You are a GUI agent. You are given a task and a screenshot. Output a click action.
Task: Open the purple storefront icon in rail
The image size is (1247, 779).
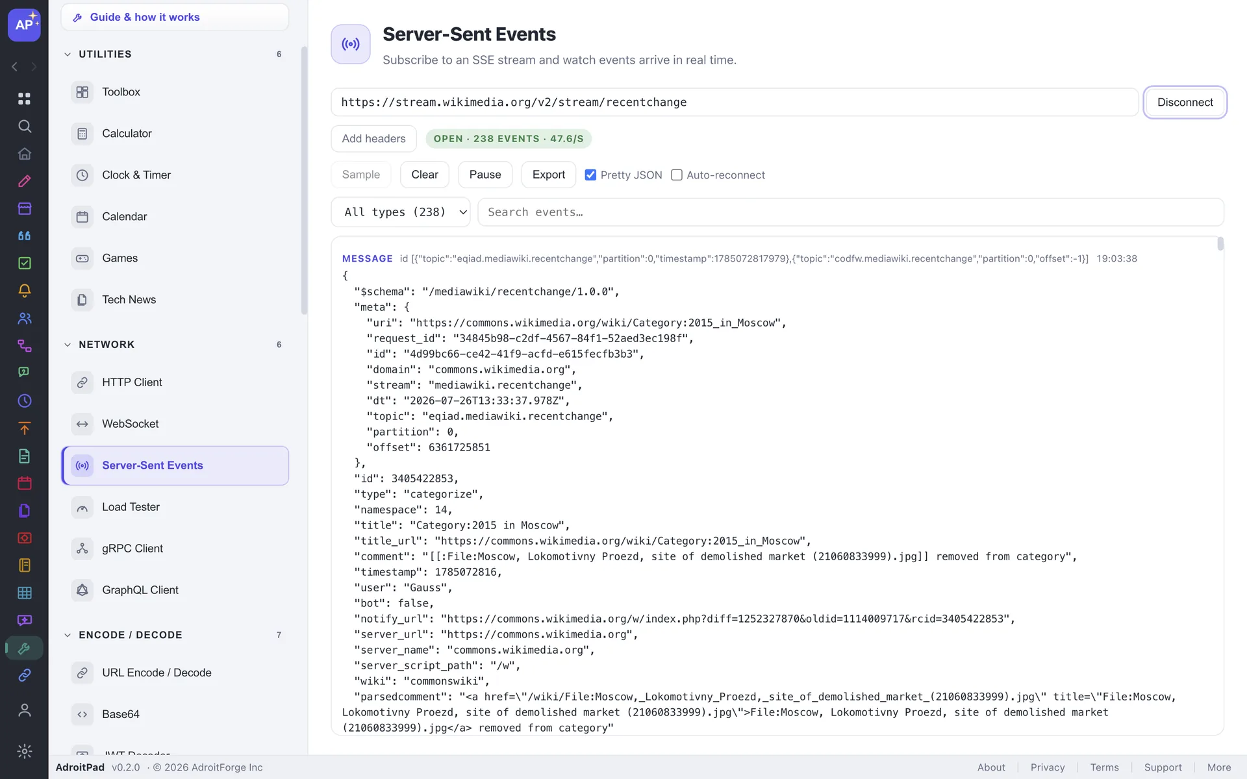click(24, 208)
